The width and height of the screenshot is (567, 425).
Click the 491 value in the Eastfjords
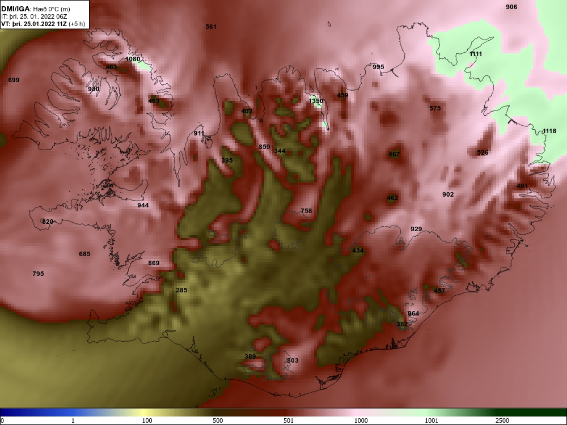tap(522, 186)
